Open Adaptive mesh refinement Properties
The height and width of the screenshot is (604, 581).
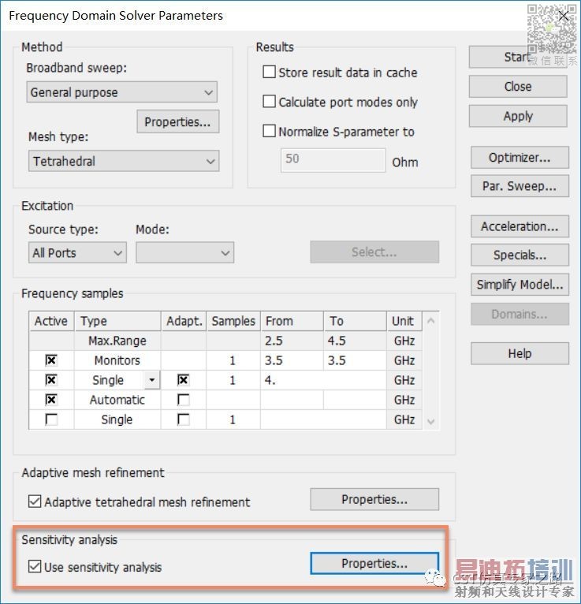point(374,499)
